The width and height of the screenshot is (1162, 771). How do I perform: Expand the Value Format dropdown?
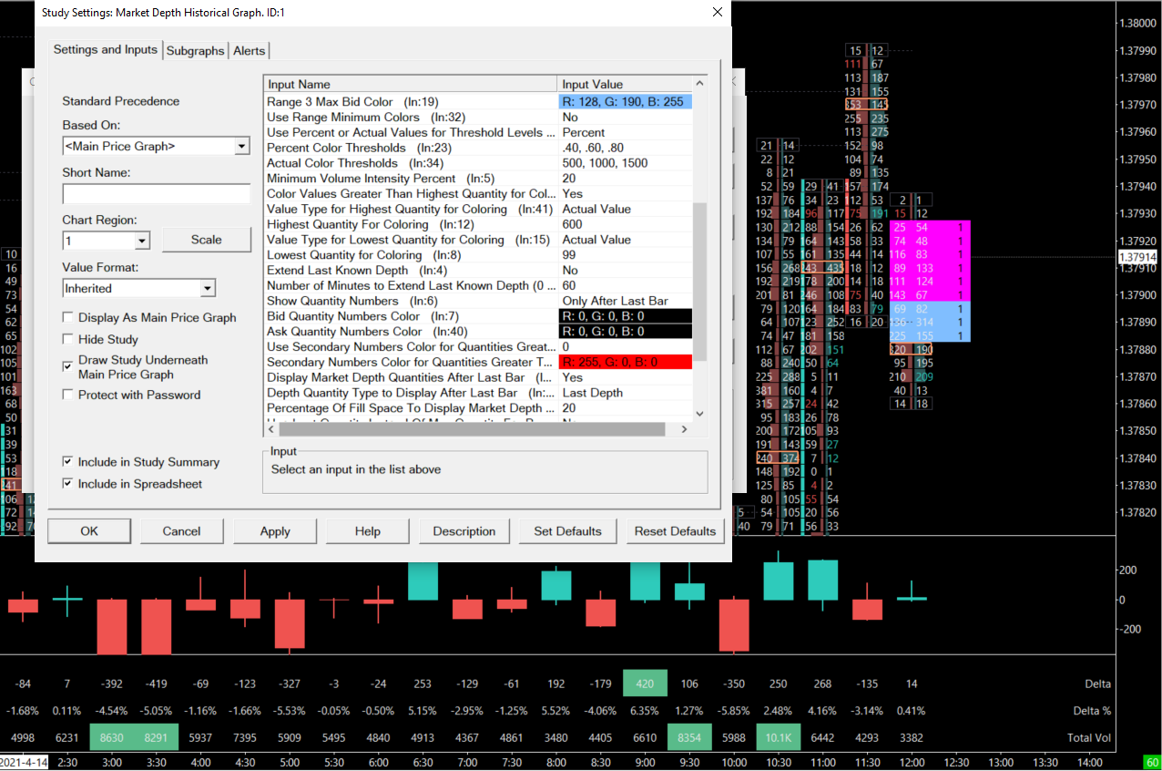point(208,289)
